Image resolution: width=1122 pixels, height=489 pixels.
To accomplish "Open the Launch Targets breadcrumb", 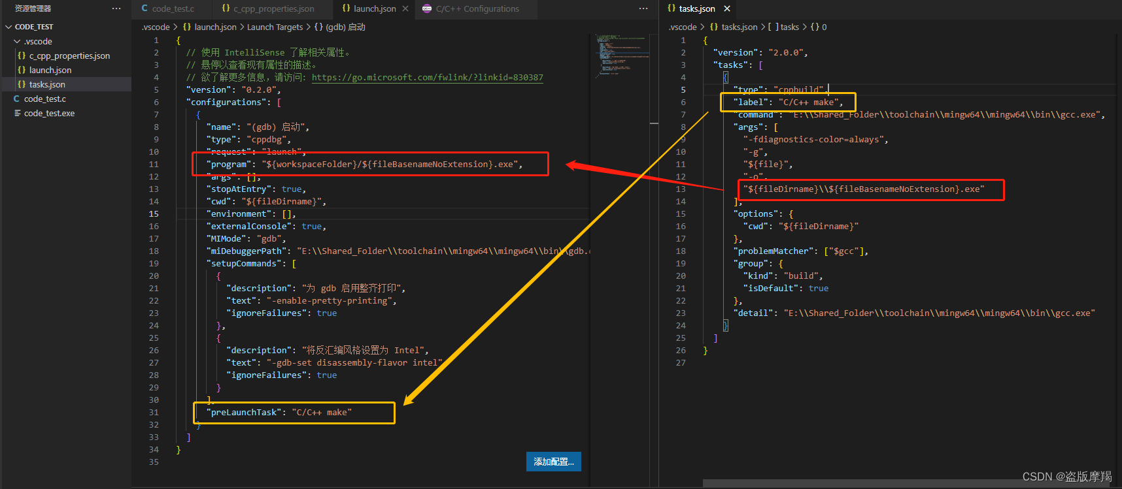I will 275,27.
